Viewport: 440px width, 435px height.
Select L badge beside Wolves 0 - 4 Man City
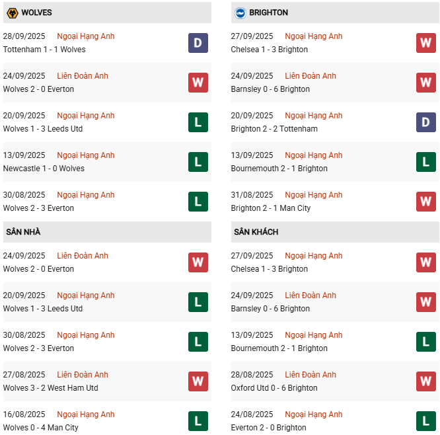(x=198, y=421)
